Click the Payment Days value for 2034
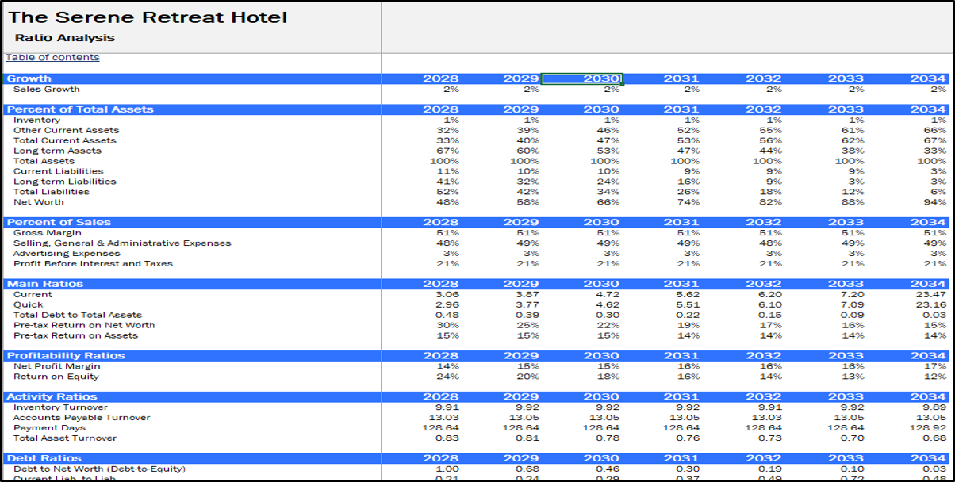 (928, 428)
